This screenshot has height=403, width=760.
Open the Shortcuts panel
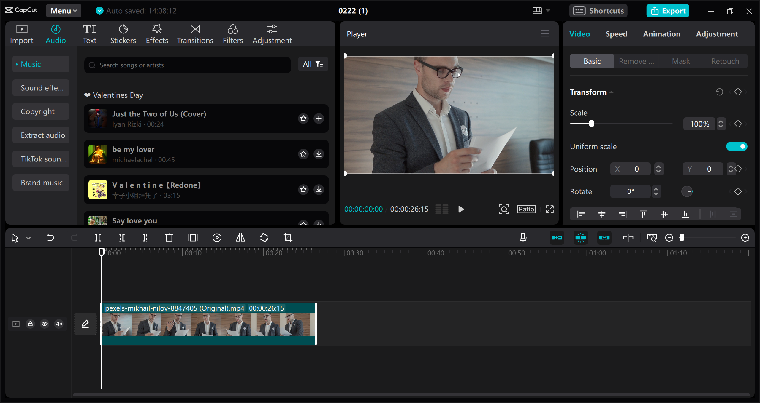point(598,11)
